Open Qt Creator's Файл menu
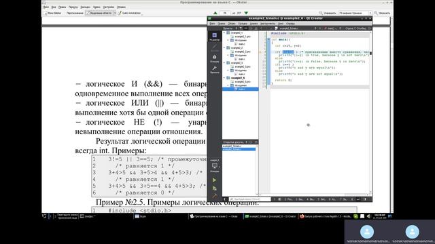 [x=212, y=24]
